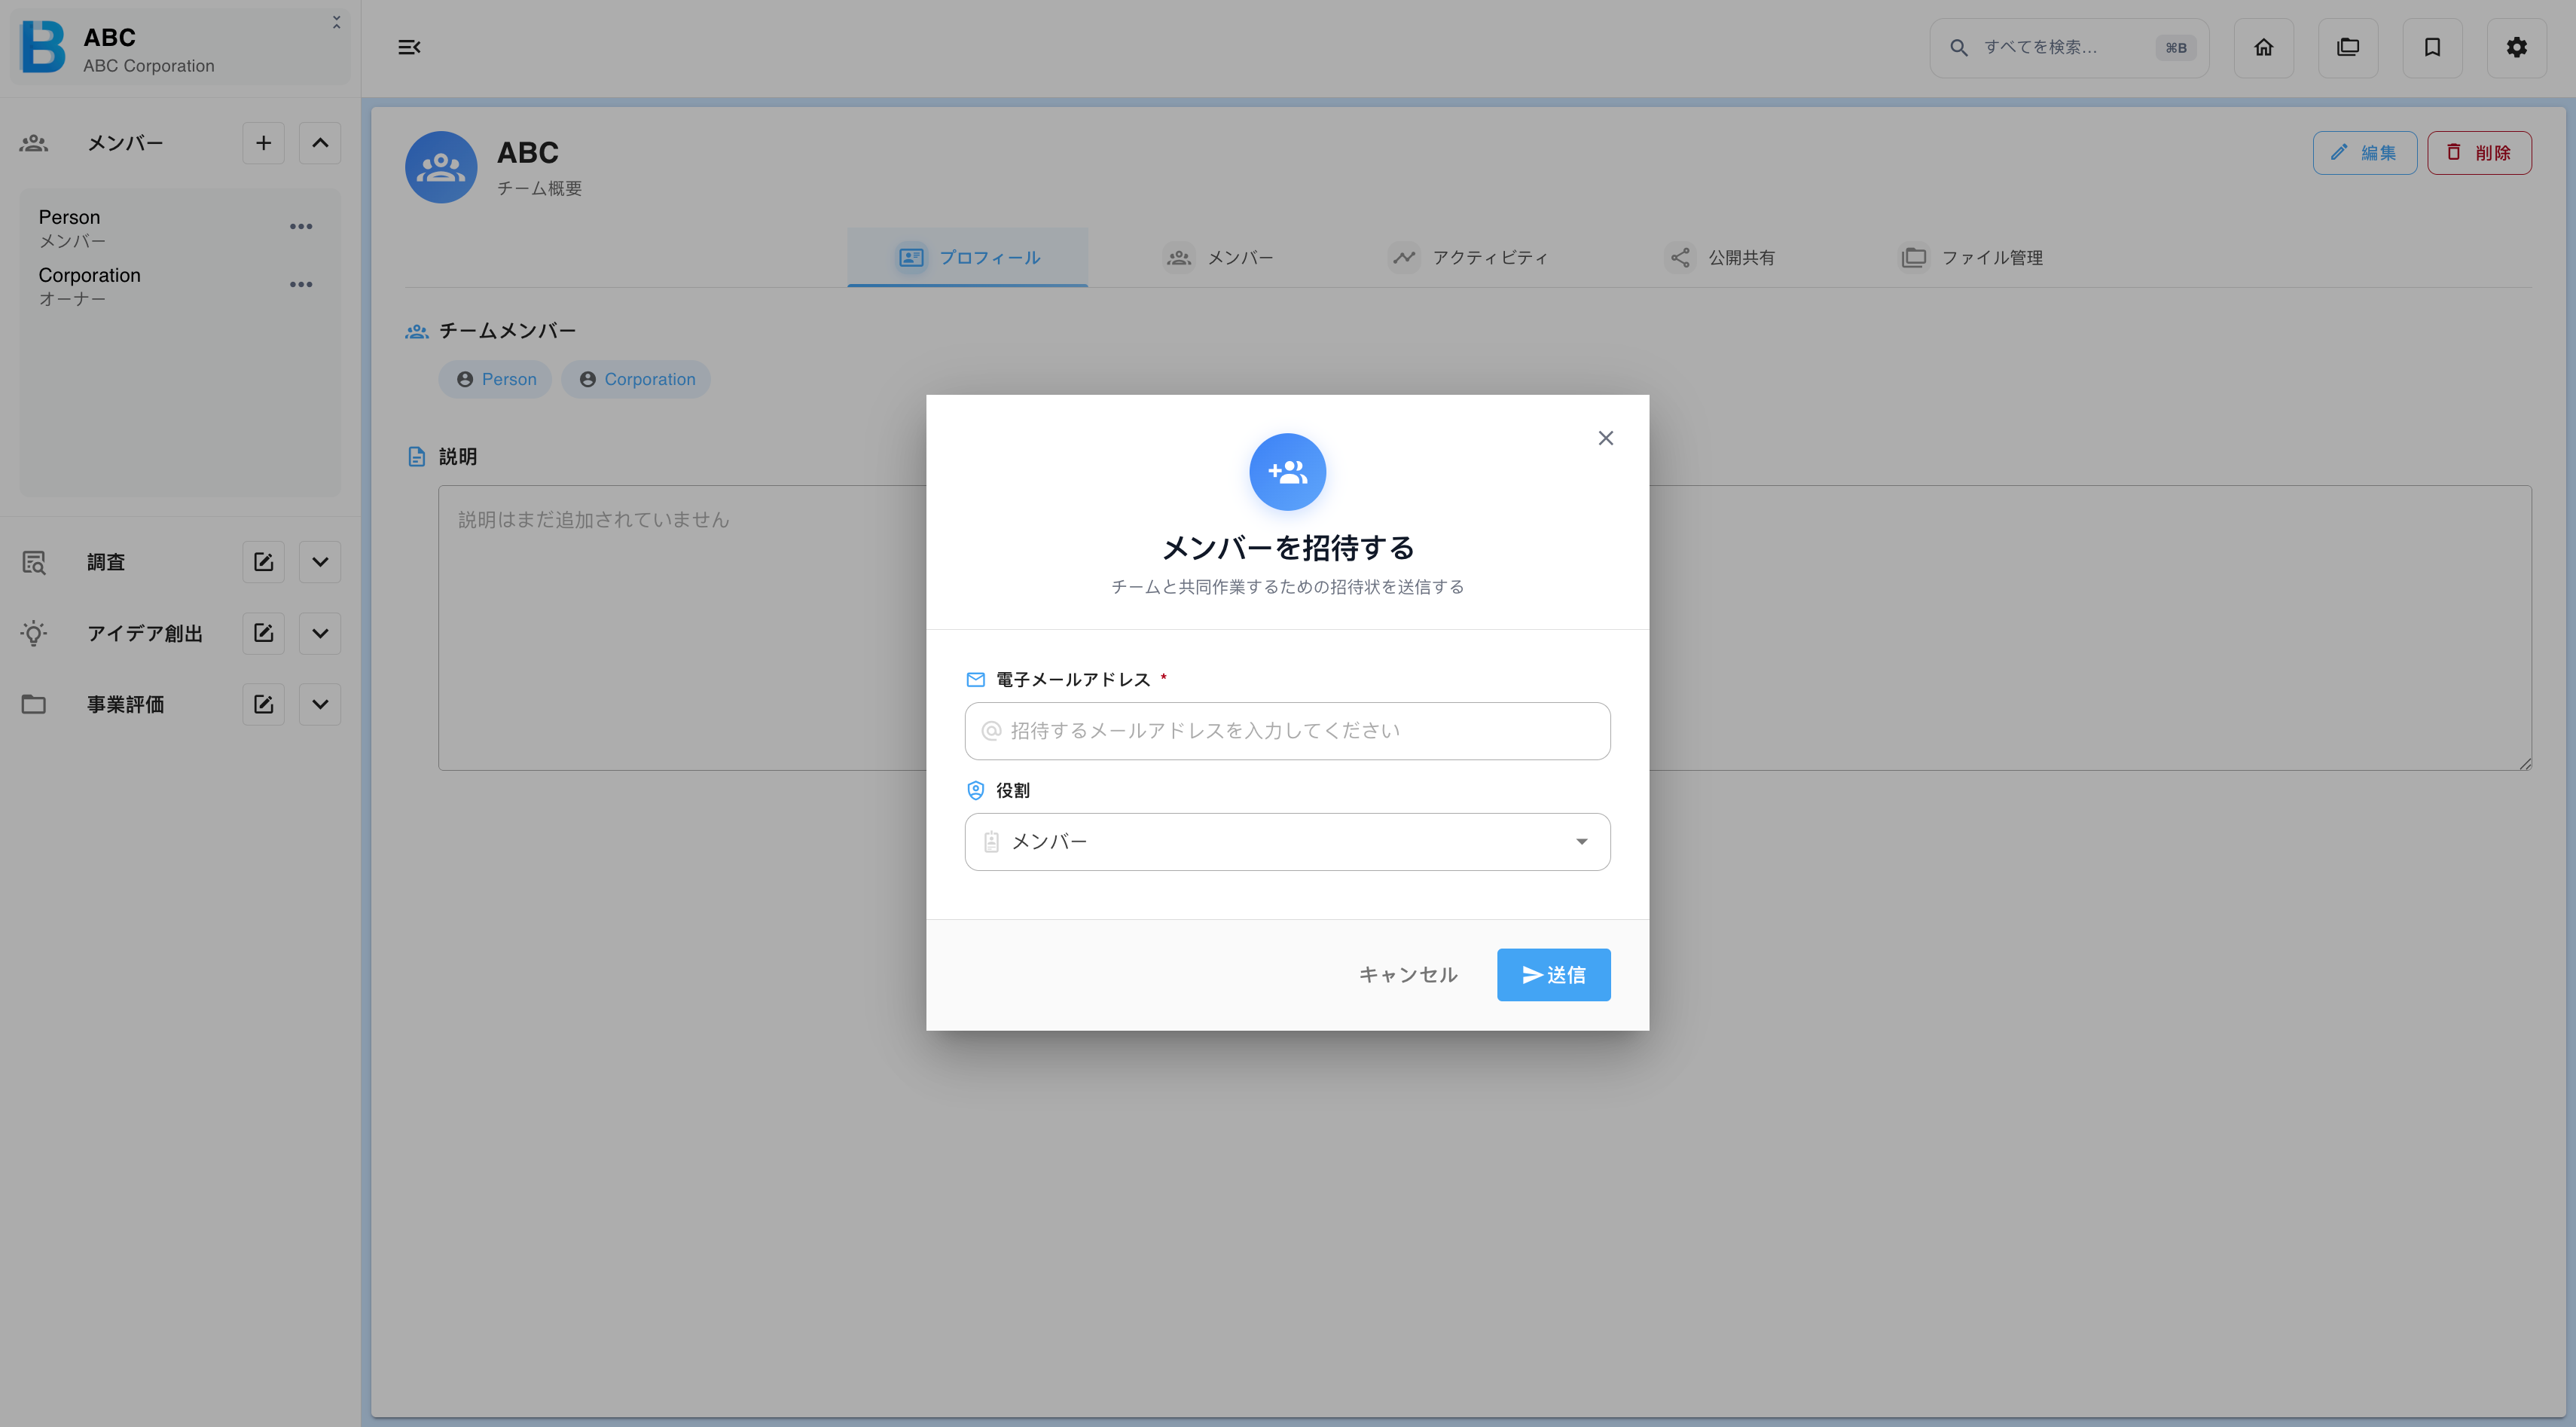Open more options for Person
Image resolution: width=2576 pixels, height=1427 pixels.
301,227
